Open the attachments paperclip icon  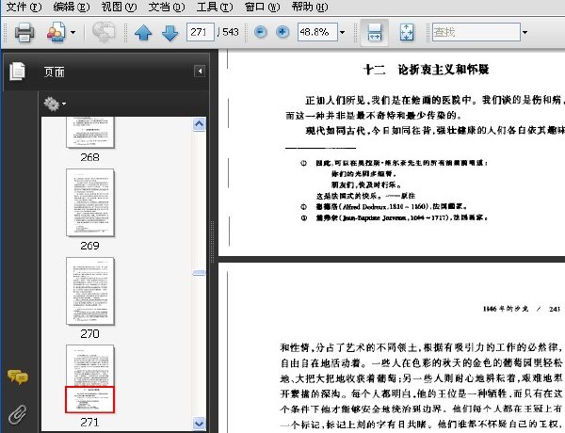coord(18,414)
